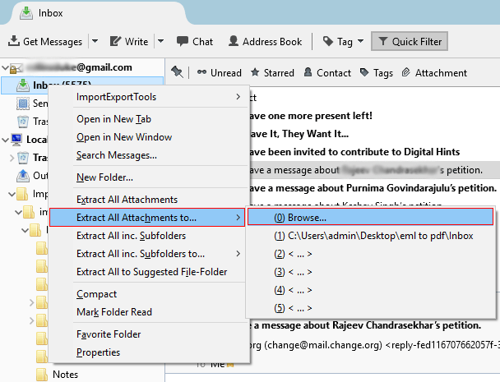Toggle the Unread messages filter
Image resolution: width=500 pixels, height=382 pixels.
tap(219, 72)
